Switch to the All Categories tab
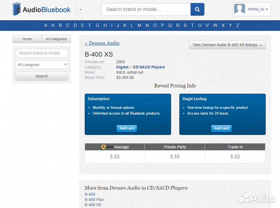Screen dimensions: 280x208 [56, 39]
